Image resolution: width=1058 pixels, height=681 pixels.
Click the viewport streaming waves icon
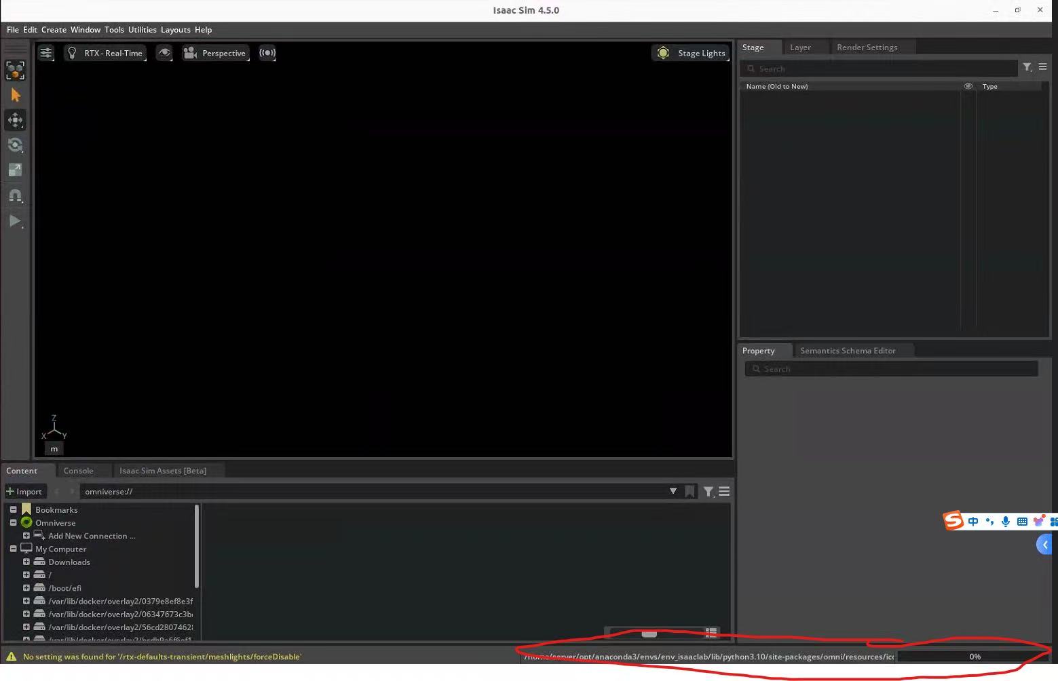[267, 53]
